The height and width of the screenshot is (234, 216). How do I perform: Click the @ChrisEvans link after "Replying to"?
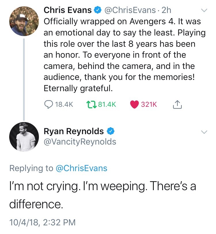point(81,169)
